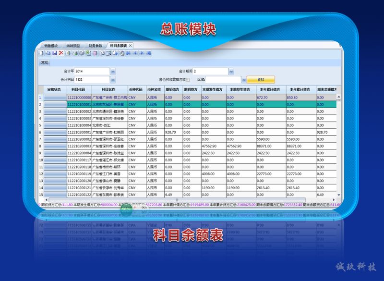Click the horizontal scrollbar thumb

(x=177, y=200)
